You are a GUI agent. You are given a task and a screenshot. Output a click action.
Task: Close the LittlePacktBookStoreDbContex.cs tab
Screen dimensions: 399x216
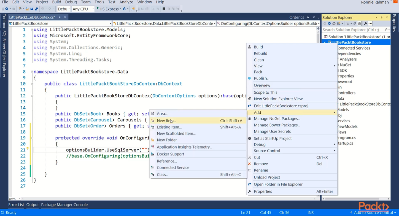pos(65,17)
